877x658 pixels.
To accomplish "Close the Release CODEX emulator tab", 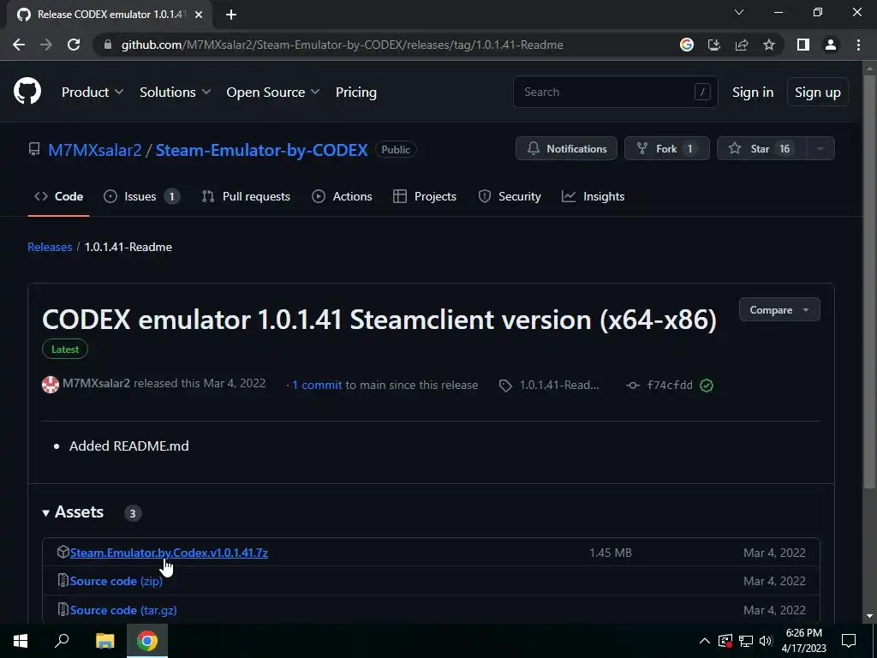I will point(199,15).
